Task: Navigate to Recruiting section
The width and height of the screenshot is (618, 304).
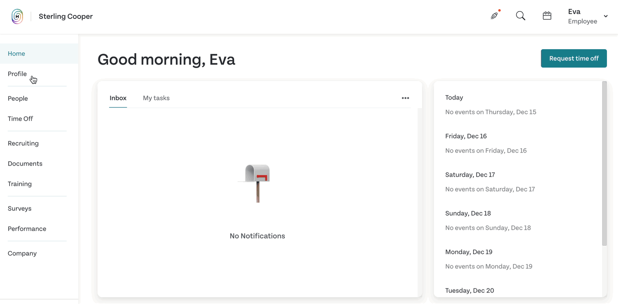Action: coord(23,143)
